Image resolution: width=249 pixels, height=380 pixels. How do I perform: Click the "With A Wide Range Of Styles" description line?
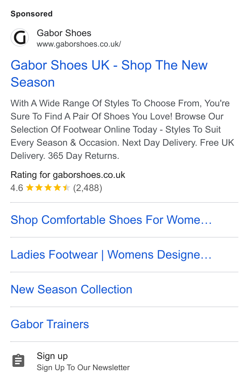coord(120,103)
